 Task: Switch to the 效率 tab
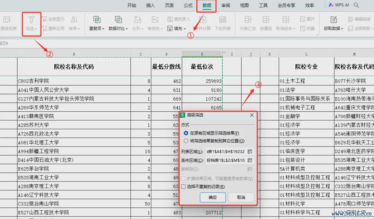pyautogui.click(x=310, y=5)
